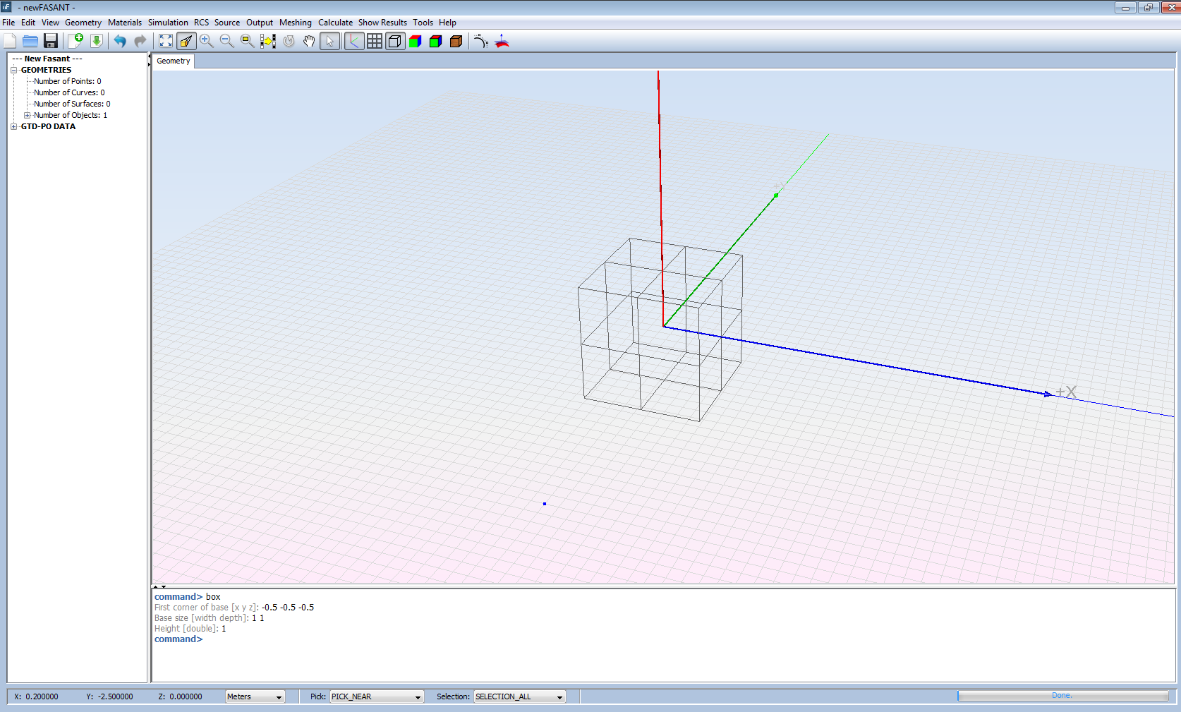
Task: Open the Show Results menu
Action: 382,23
